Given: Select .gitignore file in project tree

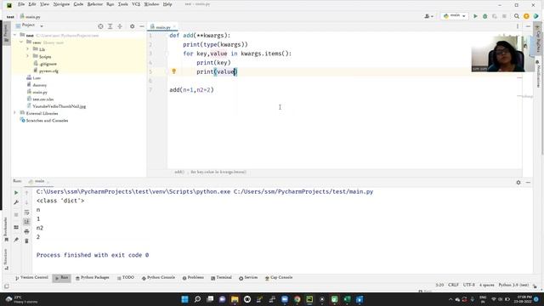Looking at the screenshot, I should coord(48,64).
